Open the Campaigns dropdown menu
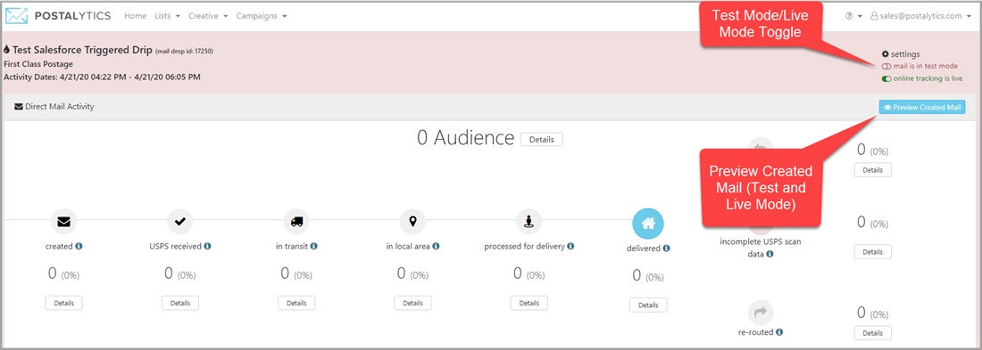Image resolution: width=982 pixels, height=350 pixels. point(262,16)
